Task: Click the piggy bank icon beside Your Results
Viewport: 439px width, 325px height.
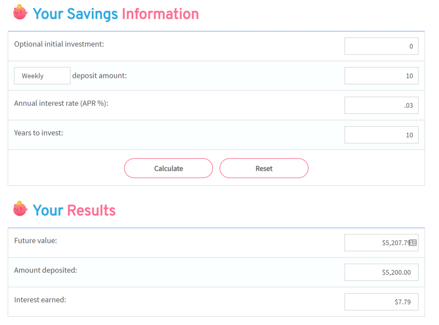Action: (20, 209)
